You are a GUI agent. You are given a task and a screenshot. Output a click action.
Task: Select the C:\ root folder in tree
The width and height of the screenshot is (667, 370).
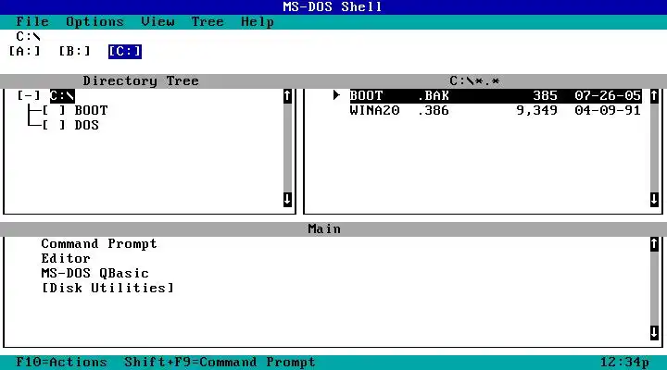point(62,95)
